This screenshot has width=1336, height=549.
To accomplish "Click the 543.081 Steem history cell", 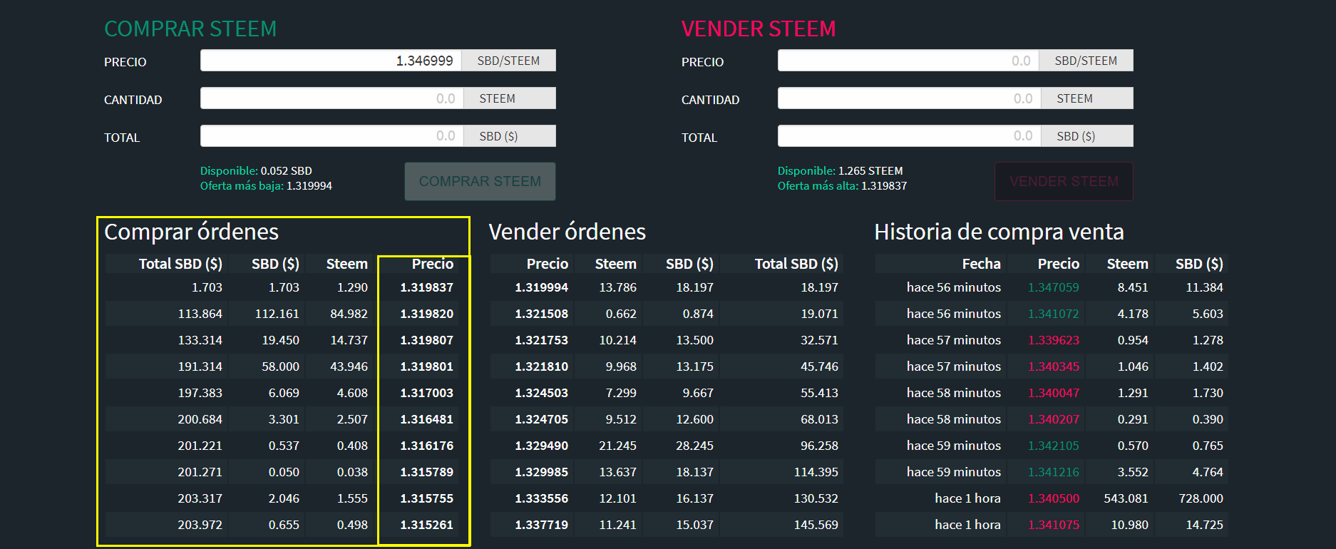I will (1126, 498).
